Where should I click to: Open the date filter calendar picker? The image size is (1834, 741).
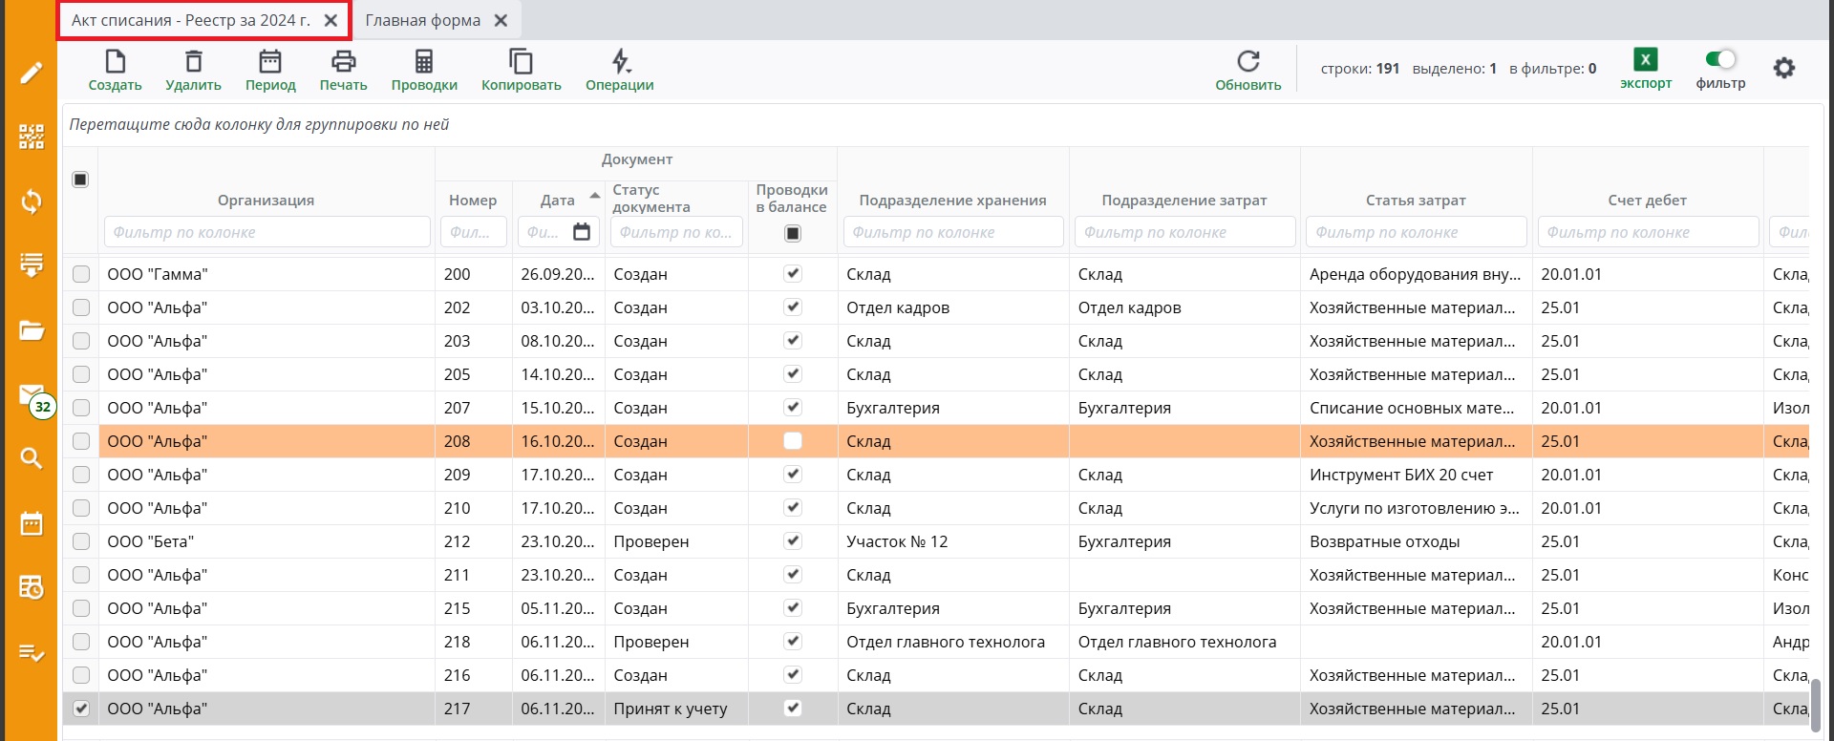coord(582,232)
